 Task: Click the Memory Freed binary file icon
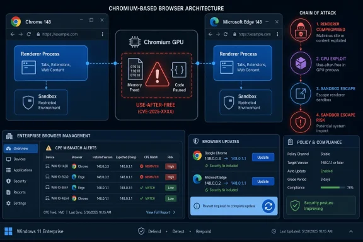(x=135, y=69)
